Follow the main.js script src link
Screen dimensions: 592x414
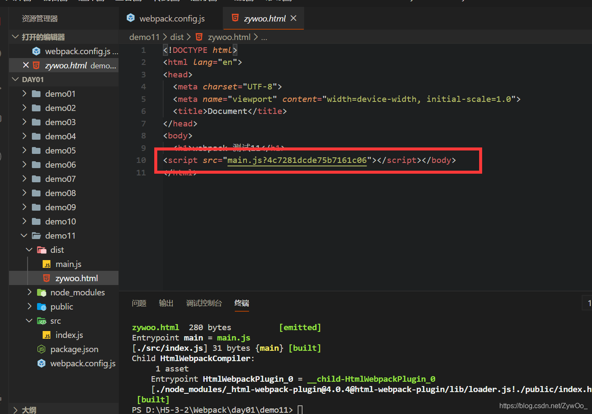[297, 160]
